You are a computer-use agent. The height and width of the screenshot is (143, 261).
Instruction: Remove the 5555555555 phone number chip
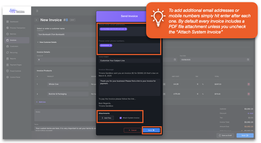111,45
